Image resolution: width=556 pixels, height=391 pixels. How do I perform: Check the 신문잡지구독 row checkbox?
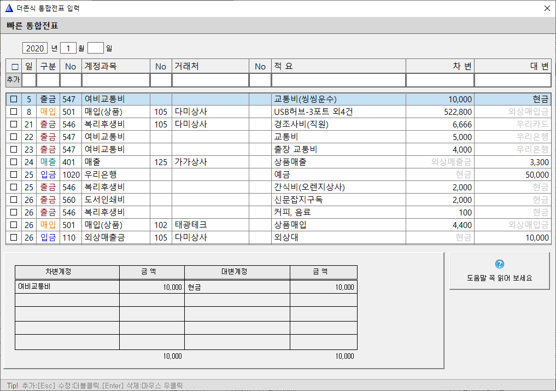(14, 200)
